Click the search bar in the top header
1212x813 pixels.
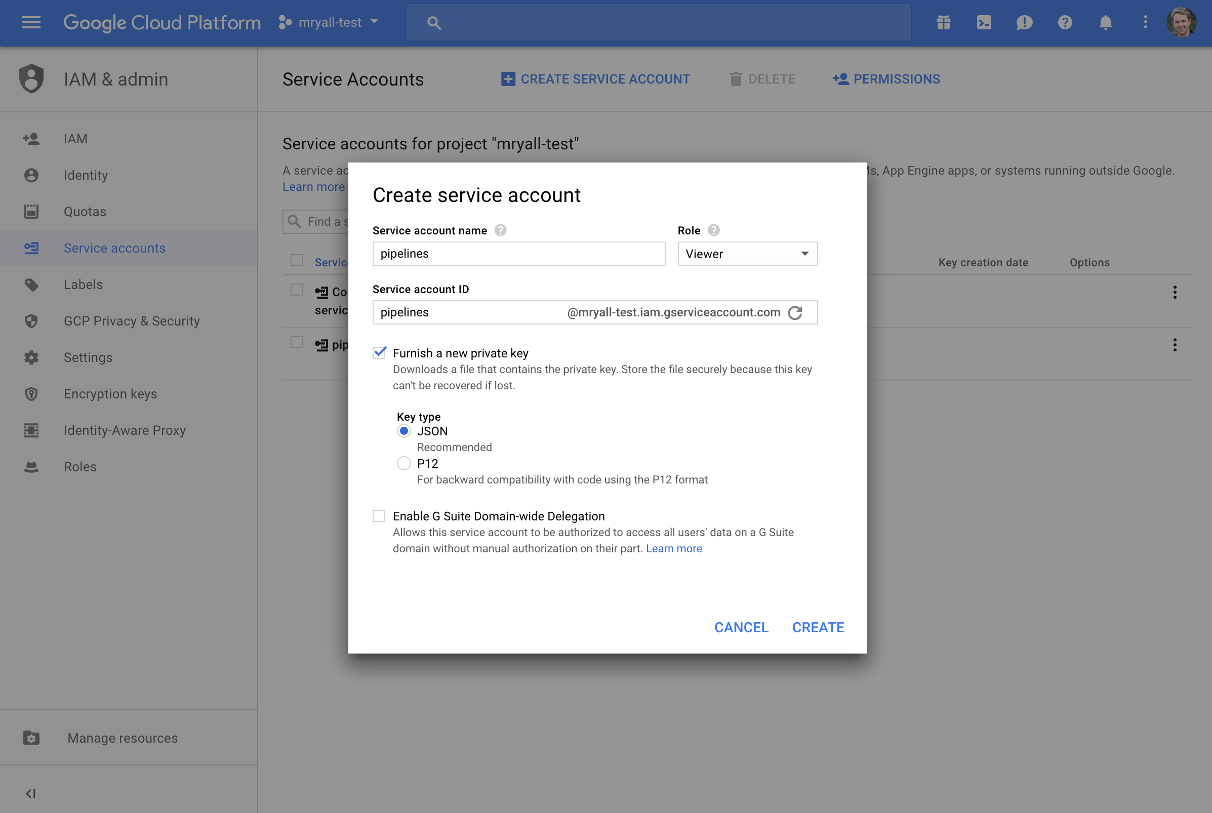point(658,22)
